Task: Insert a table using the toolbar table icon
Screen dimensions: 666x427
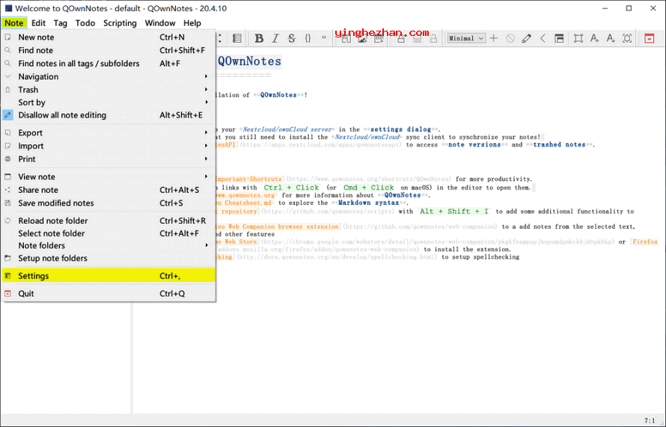Action: point(379,39)
